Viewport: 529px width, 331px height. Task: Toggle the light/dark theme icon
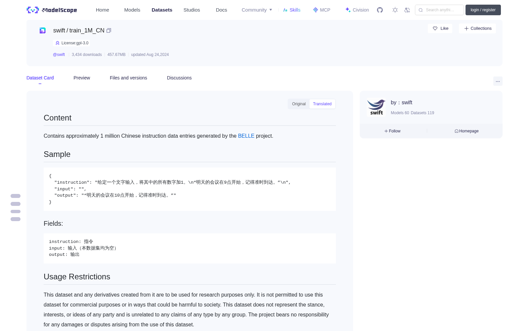point(395,10)
